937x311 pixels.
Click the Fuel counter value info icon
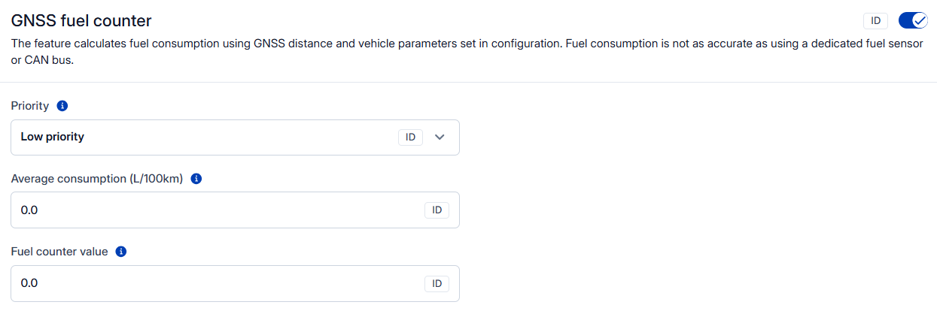pos(121,252)
